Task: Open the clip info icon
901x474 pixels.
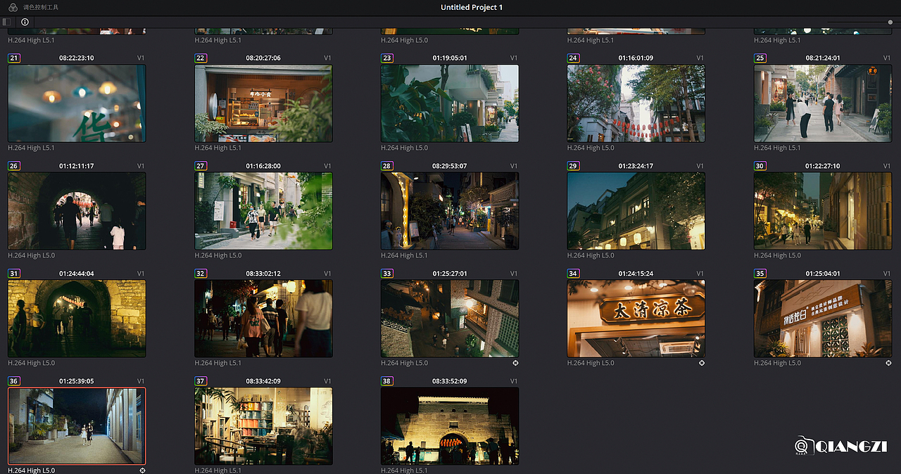Action: (x=25, y=22)
